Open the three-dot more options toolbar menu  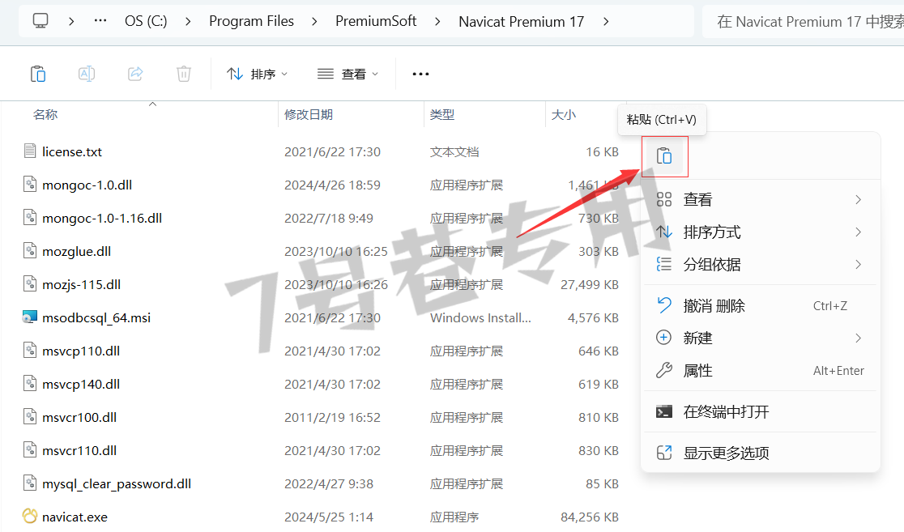421,74
